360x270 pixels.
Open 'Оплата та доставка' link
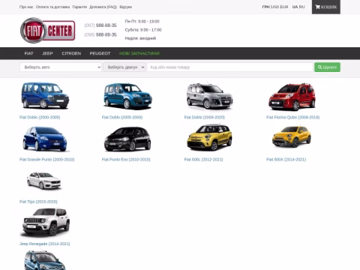(52, 7)
